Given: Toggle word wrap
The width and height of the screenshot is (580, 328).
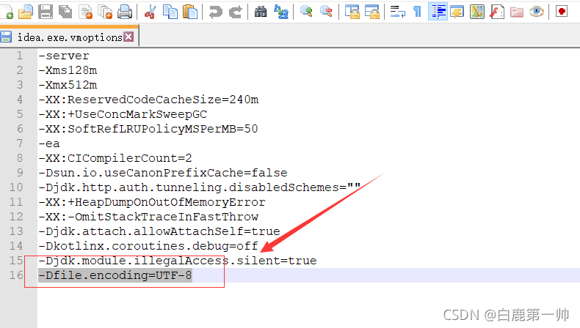Looking at the screenshot, I should pyautogui.click(x=398, y=12).
